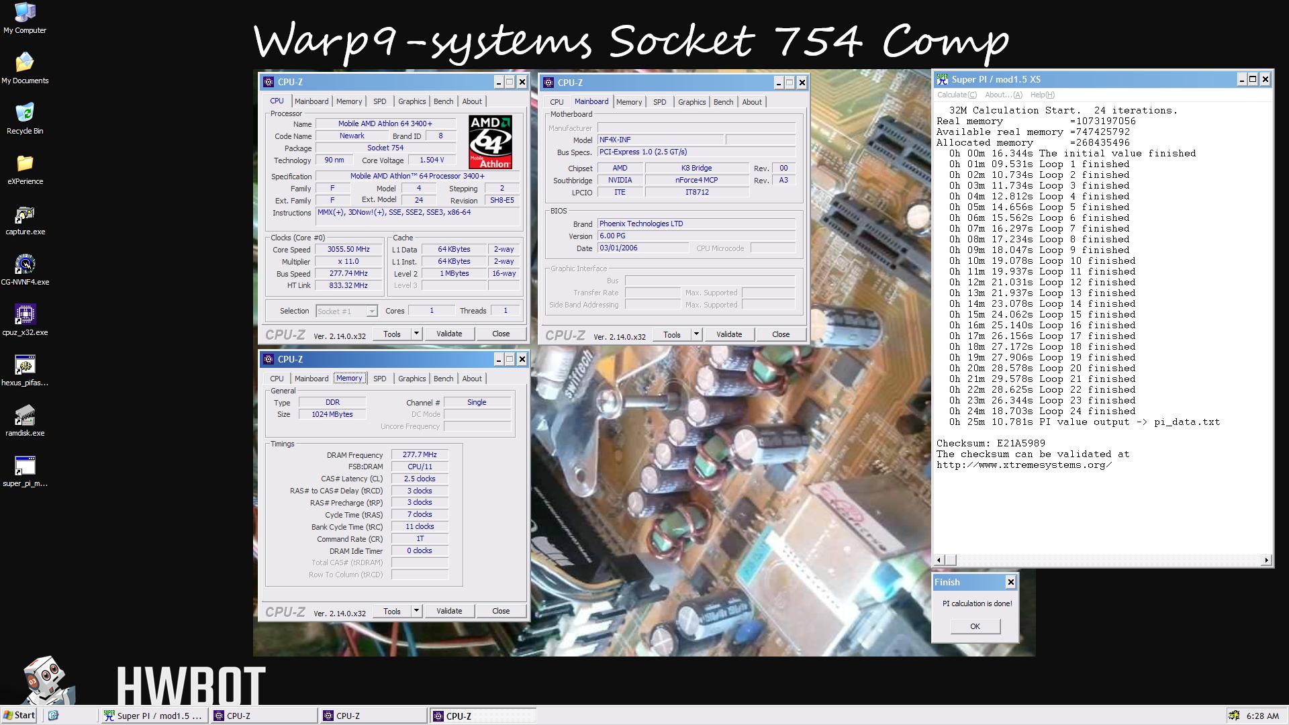Click the Core Voltage value 1.504 V

click(431, 160)
